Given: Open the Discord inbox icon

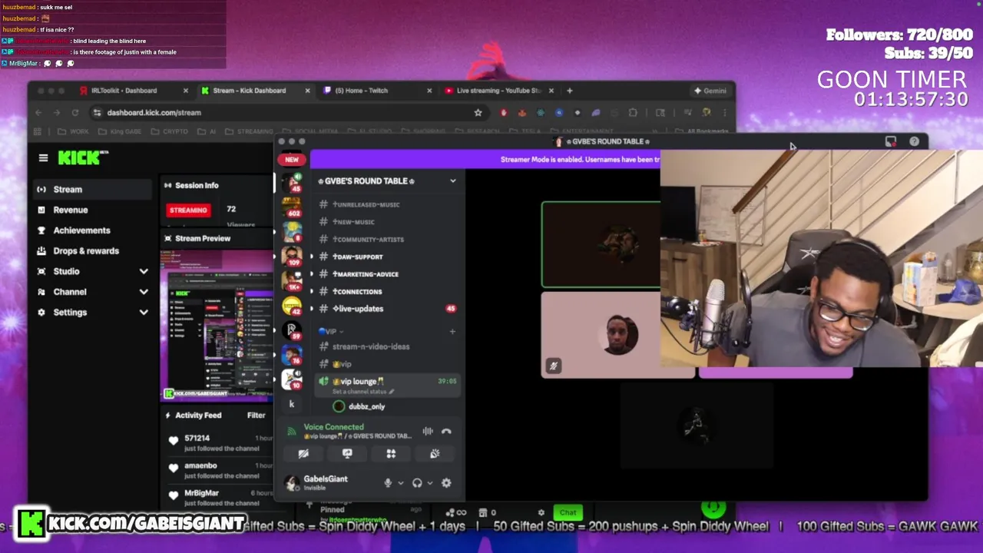Looking at the screenshot, I should click(891, 141).
